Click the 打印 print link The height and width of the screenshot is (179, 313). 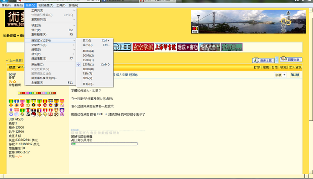[x=257, y=67]
